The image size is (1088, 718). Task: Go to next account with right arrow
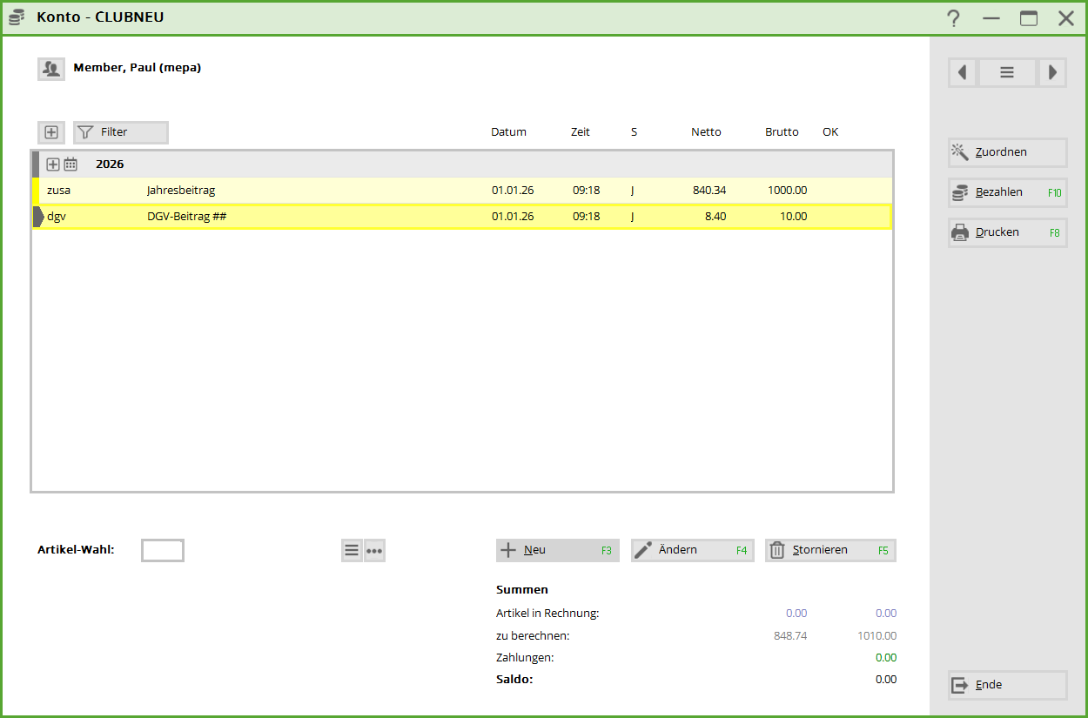click(x=1052, y=73)
